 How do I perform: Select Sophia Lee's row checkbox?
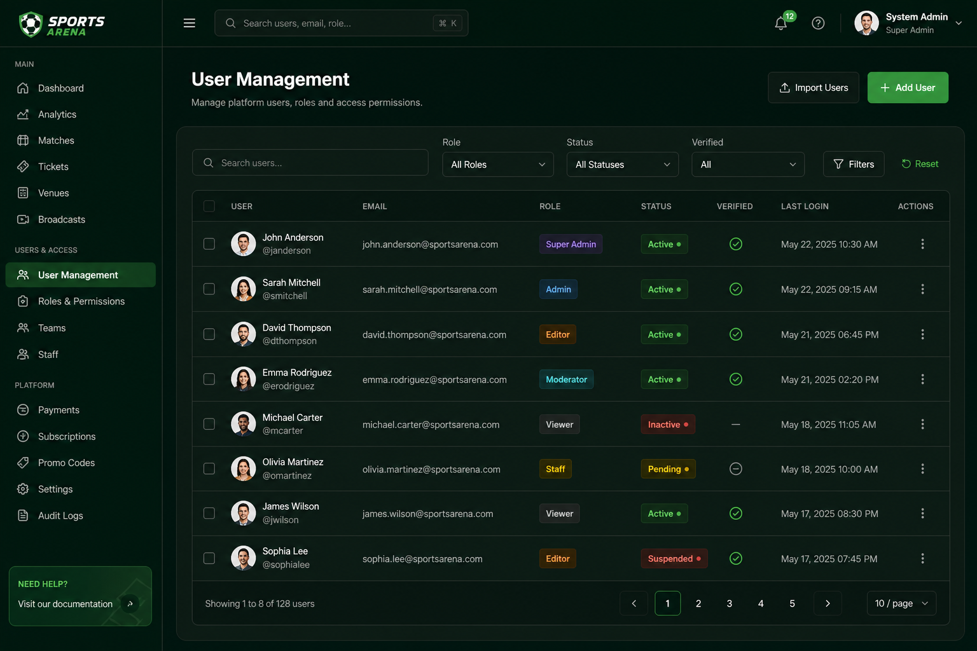pyautogui.click(x=209, y=558)
